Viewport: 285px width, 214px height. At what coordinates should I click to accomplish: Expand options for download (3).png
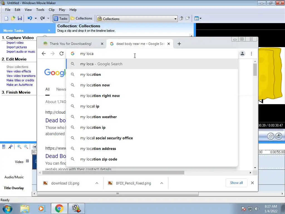click(x=97, y=183)
